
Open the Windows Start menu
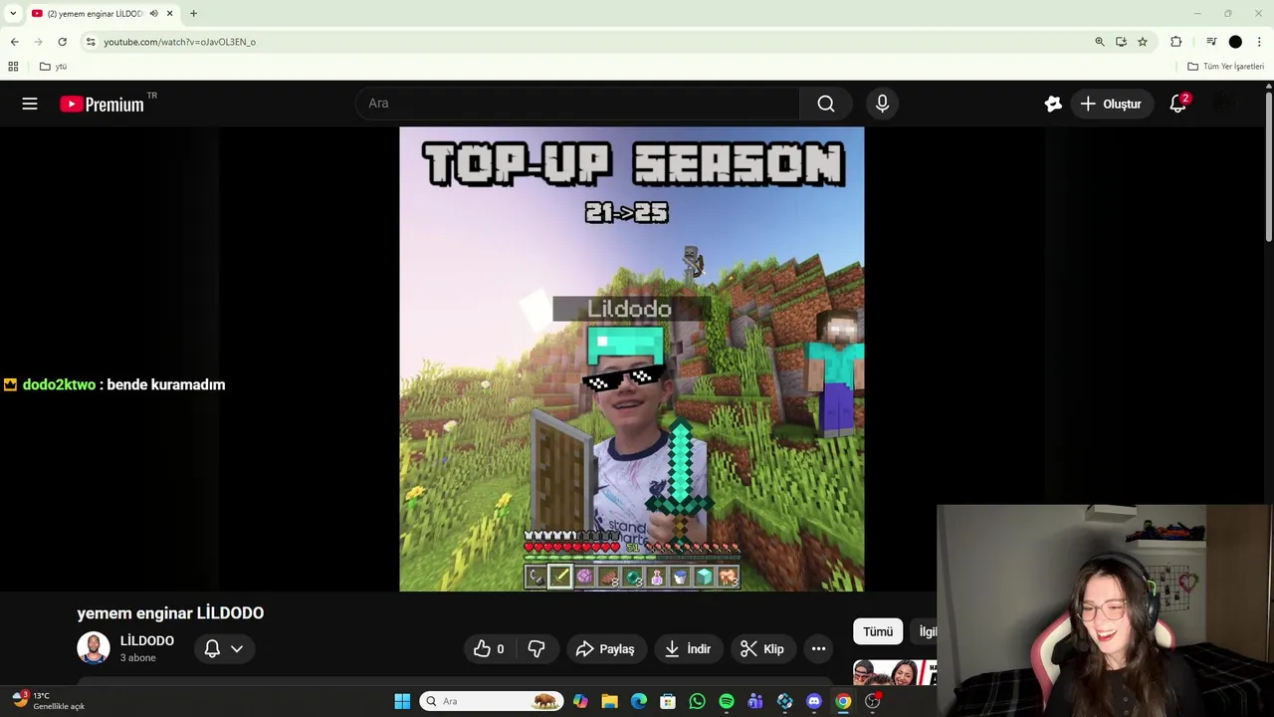402,701
